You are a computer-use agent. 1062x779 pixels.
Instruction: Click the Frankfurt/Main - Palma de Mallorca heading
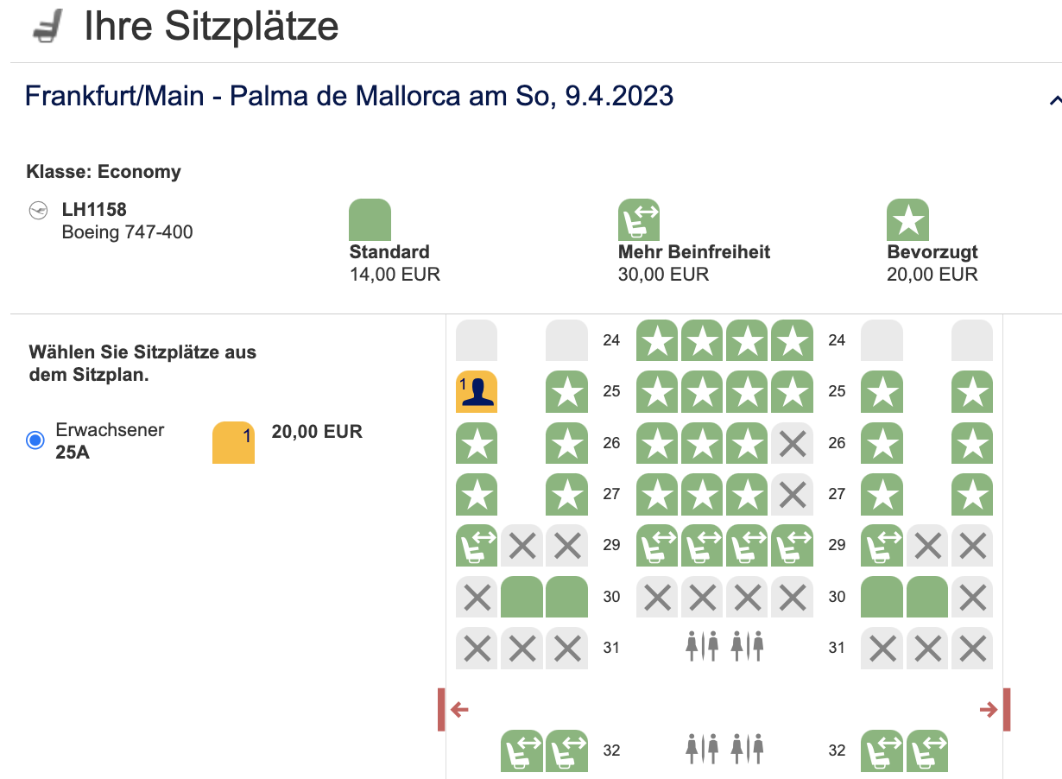349,96
